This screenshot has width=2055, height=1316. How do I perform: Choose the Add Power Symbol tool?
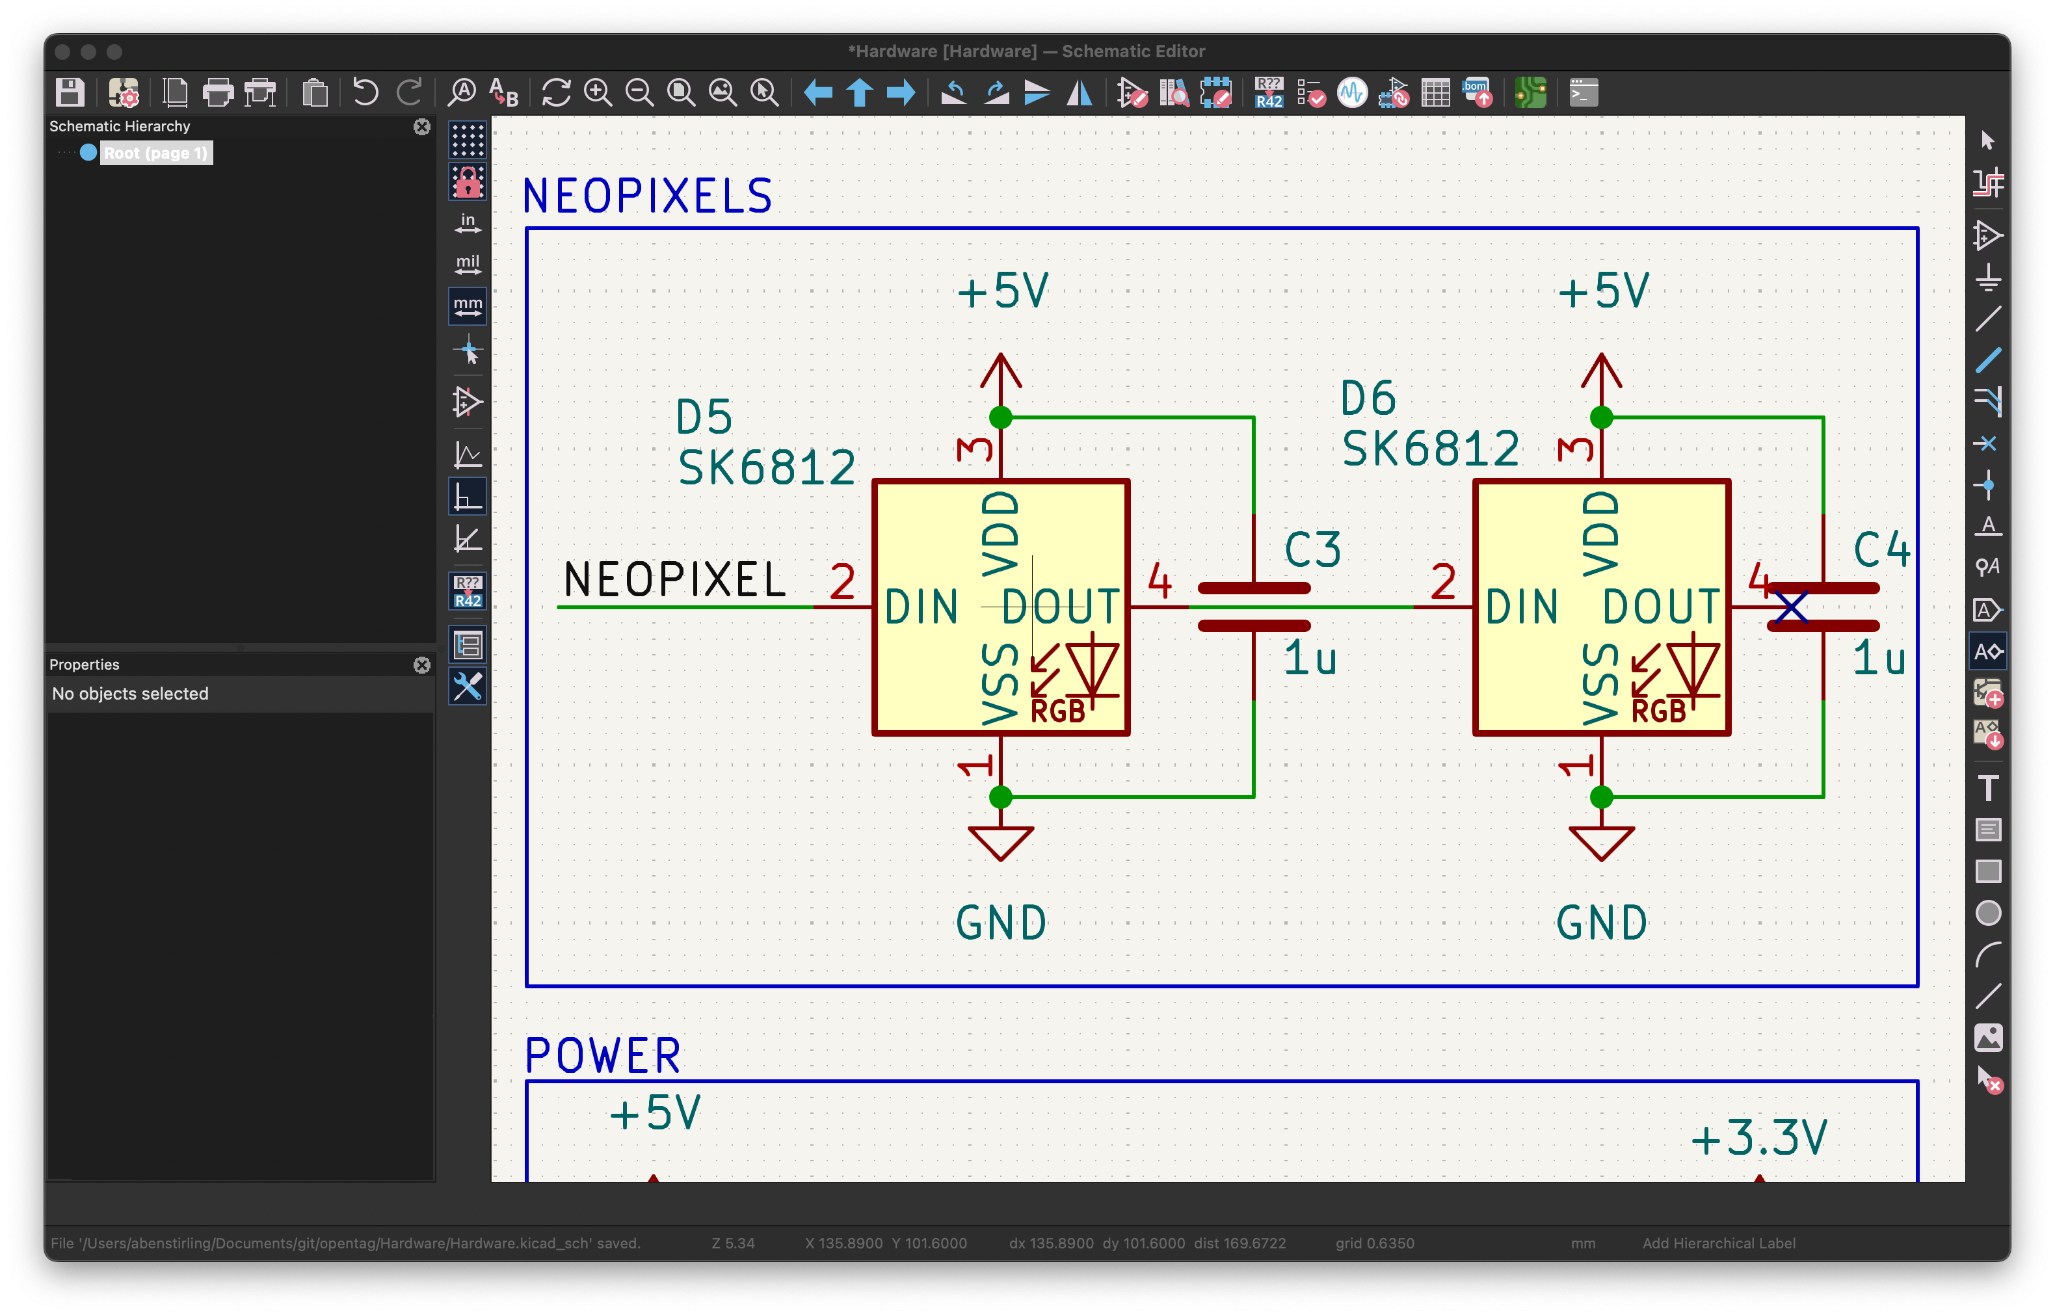1987,277
